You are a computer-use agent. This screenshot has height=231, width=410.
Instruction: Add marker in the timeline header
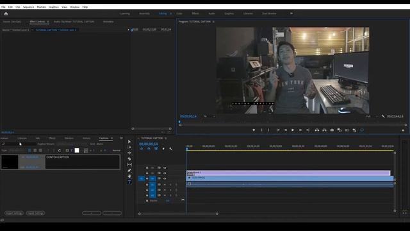tap(163, 149)
